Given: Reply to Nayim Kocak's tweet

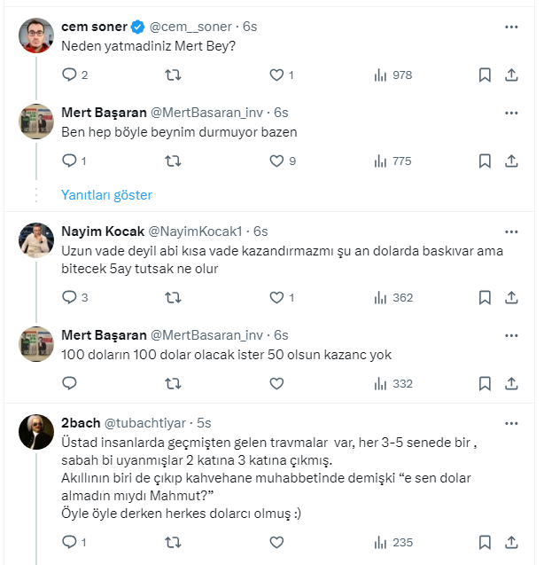Looking at the screenshot, I should click(70, 298).
